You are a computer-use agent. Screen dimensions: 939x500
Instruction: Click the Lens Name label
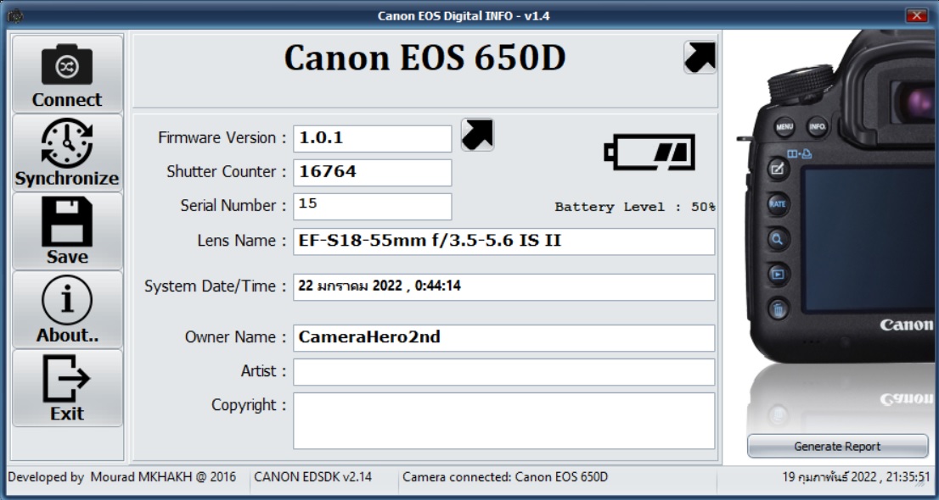coord(242,241)
